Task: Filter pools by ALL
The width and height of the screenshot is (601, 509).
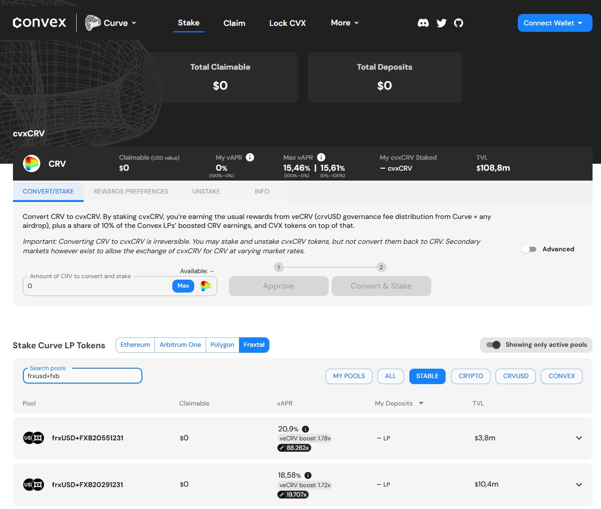Action: click(x=390, y=376)
